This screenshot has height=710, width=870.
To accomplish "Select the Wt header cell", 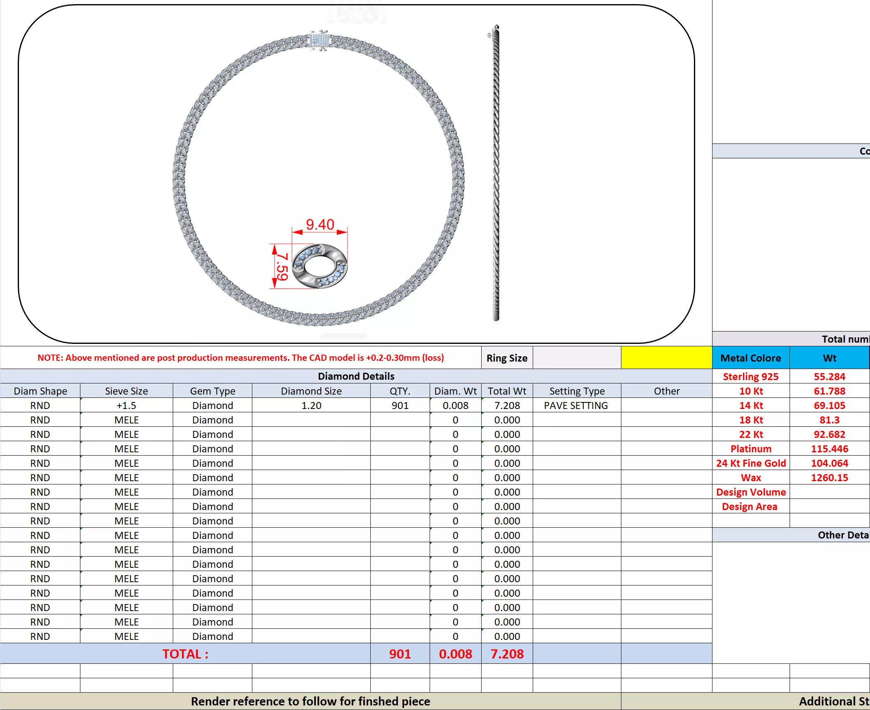I will pyautogui.click(x=830, y=358).
